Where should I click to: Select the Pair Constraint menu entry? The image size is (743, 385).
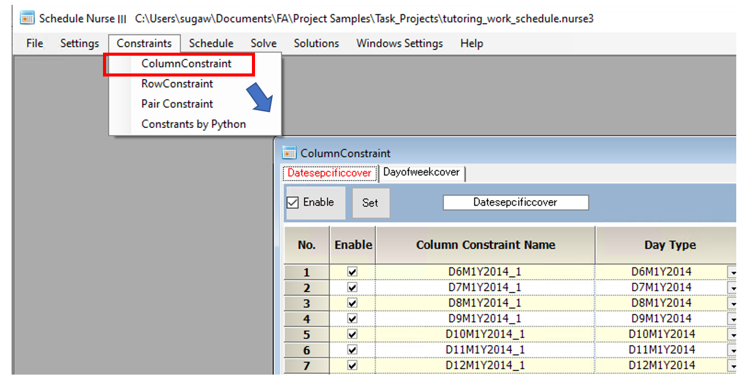177,103
